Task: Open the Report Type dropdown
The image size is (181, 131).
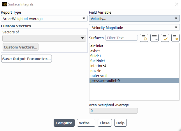Action: 44,19
